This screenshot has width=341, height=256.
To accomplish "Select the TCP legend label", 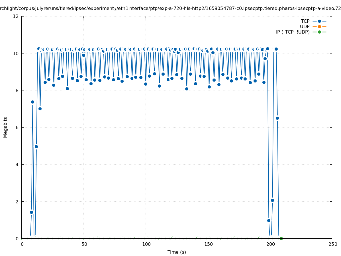I will 305,21.
